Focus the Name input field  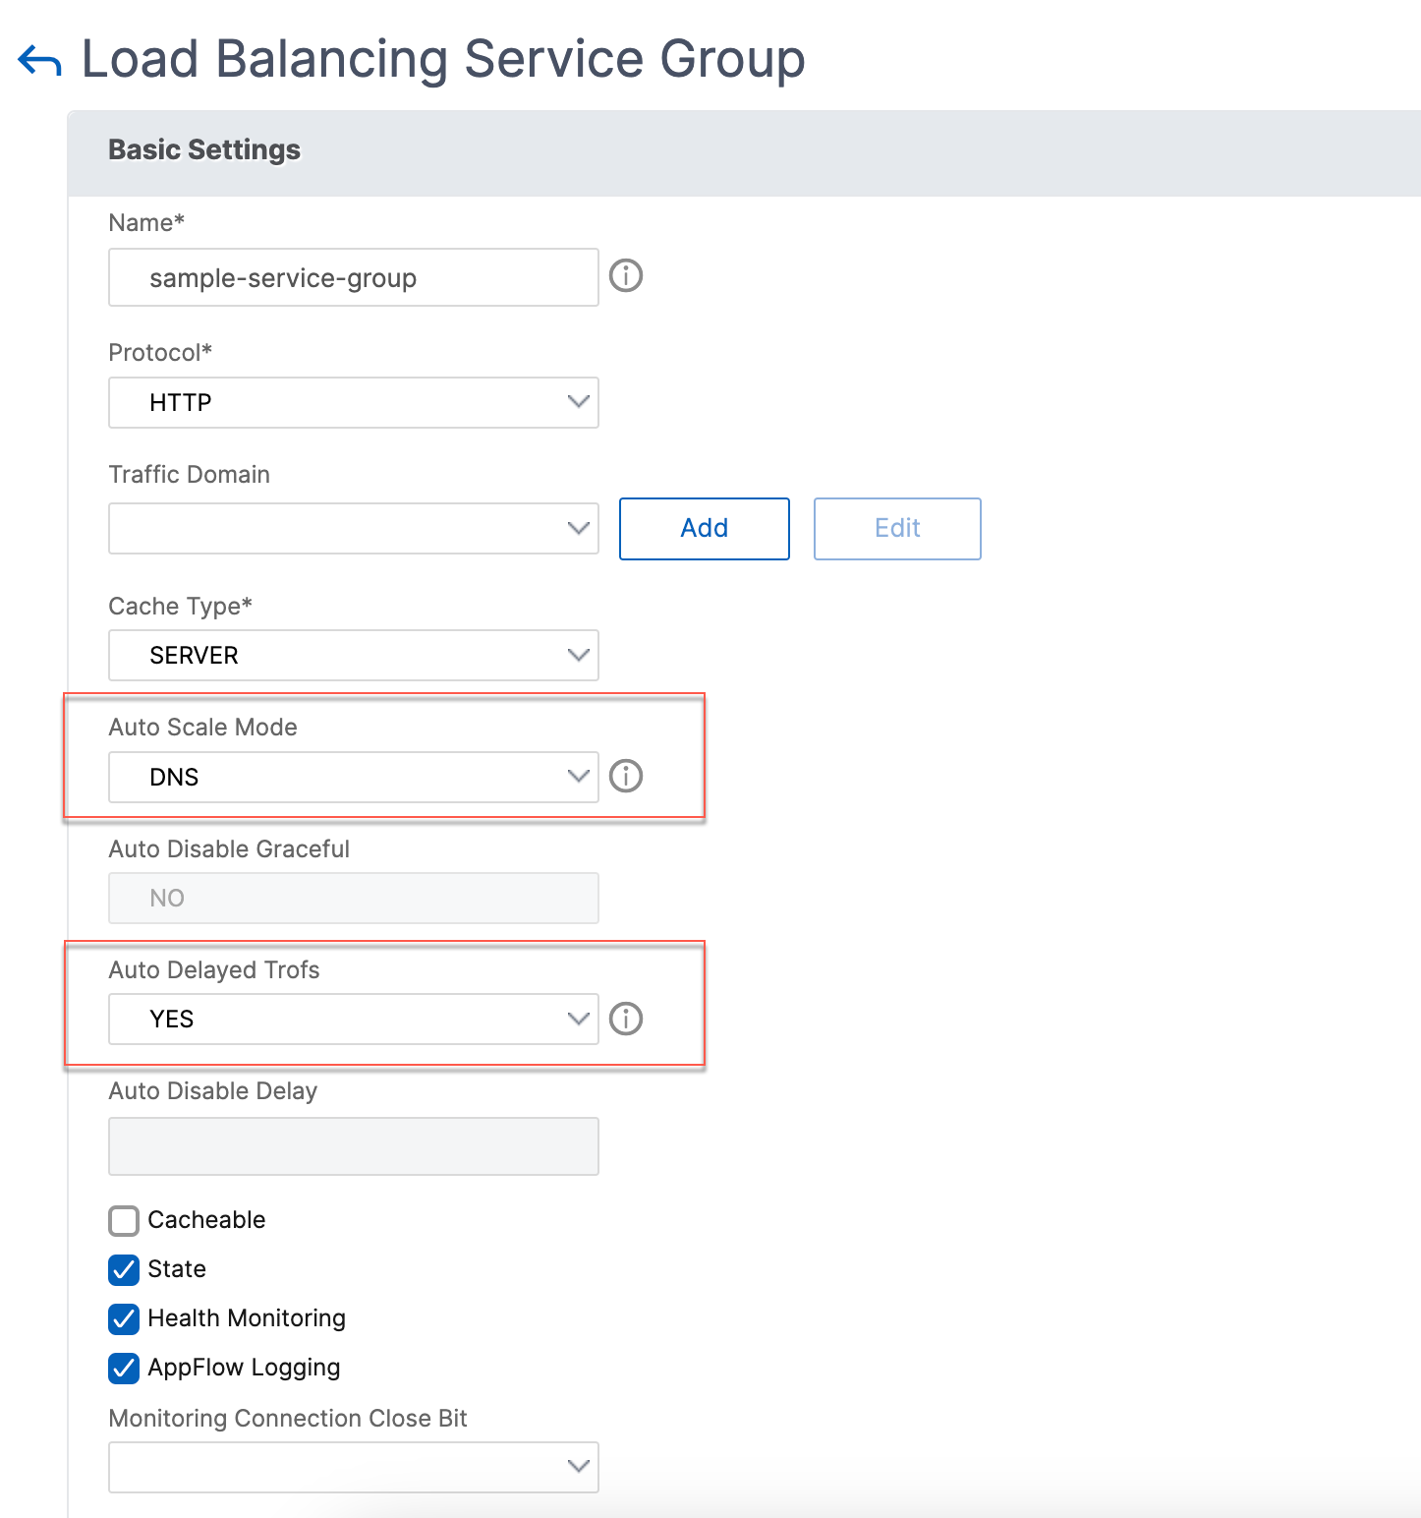pos(354,277)
